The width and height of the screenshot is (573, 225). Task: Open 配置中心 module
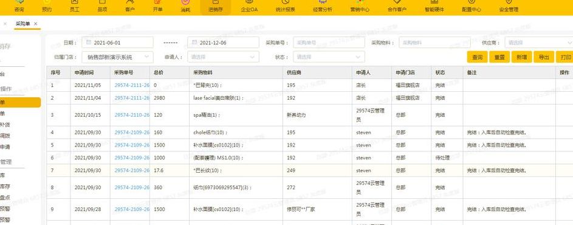(472, 7)
